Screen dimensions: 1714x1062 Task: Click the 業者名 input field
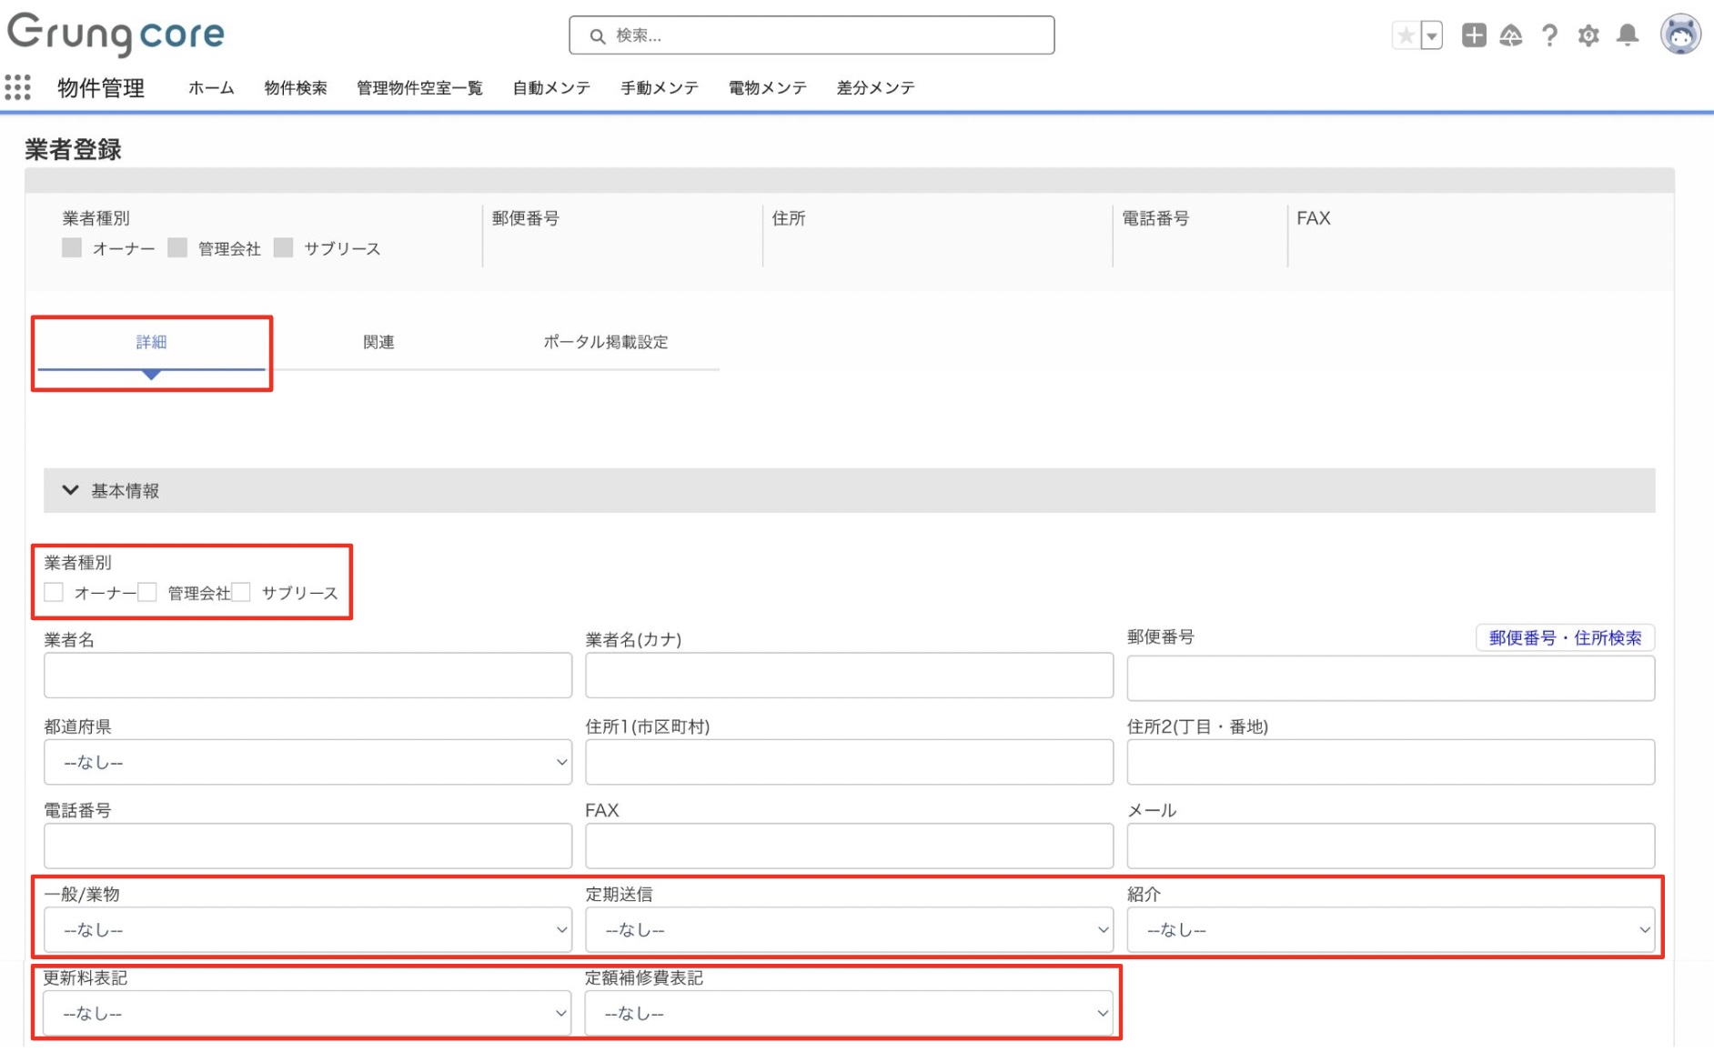pyautogui.click(x=308, y=676)
